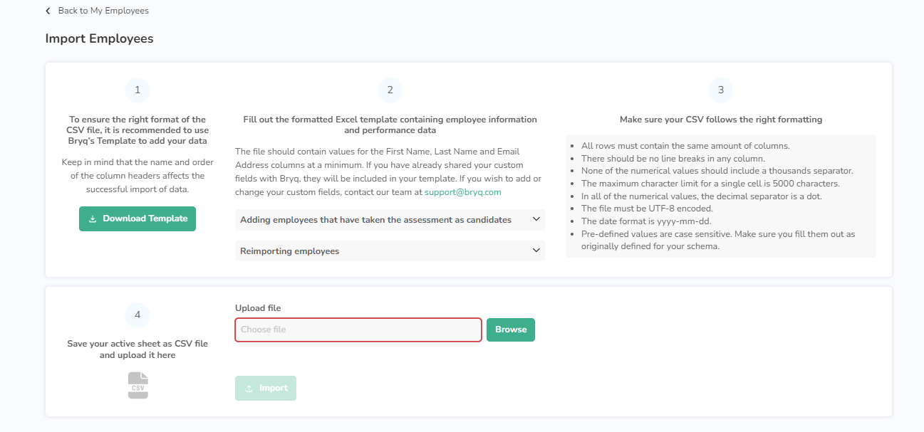Select the step 3 number circle
Viewport: 924px width, 432px height.
coord(720,90)
